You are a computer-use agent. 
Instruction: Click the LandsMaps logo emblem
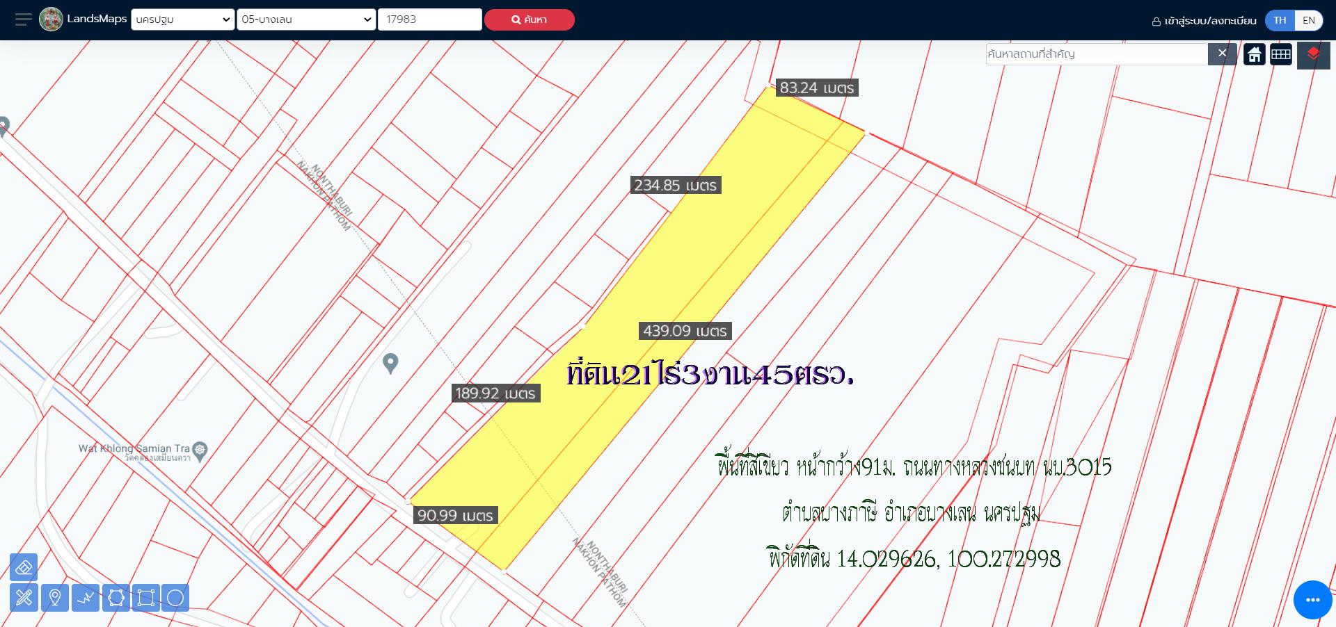pos(51,19)
